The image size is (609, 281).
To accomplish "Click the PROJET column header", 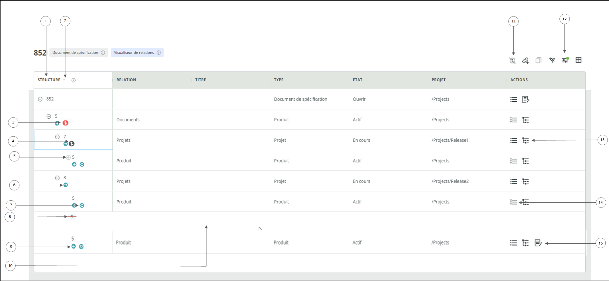I will [438, 80].
